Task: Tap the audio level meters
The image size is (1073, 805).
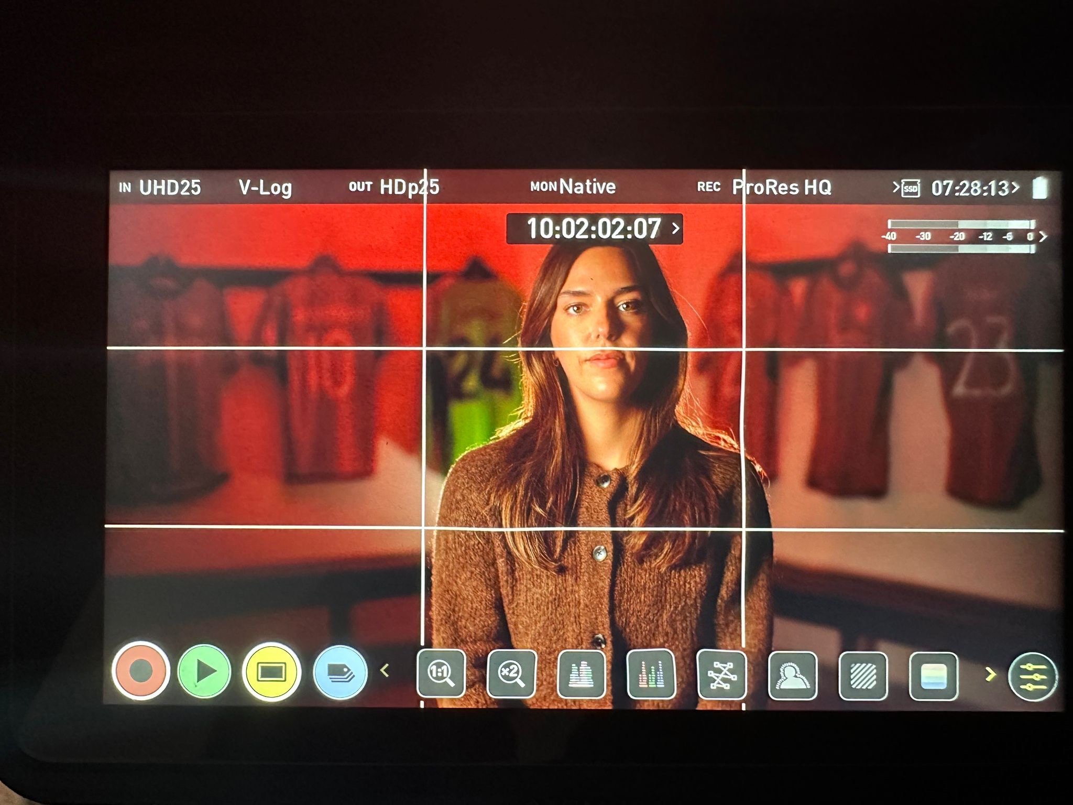Action: point(962,236)
